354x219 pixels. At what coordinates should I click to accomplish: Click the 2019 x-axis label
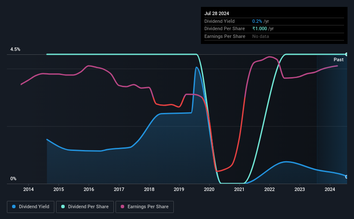[179, 189]
